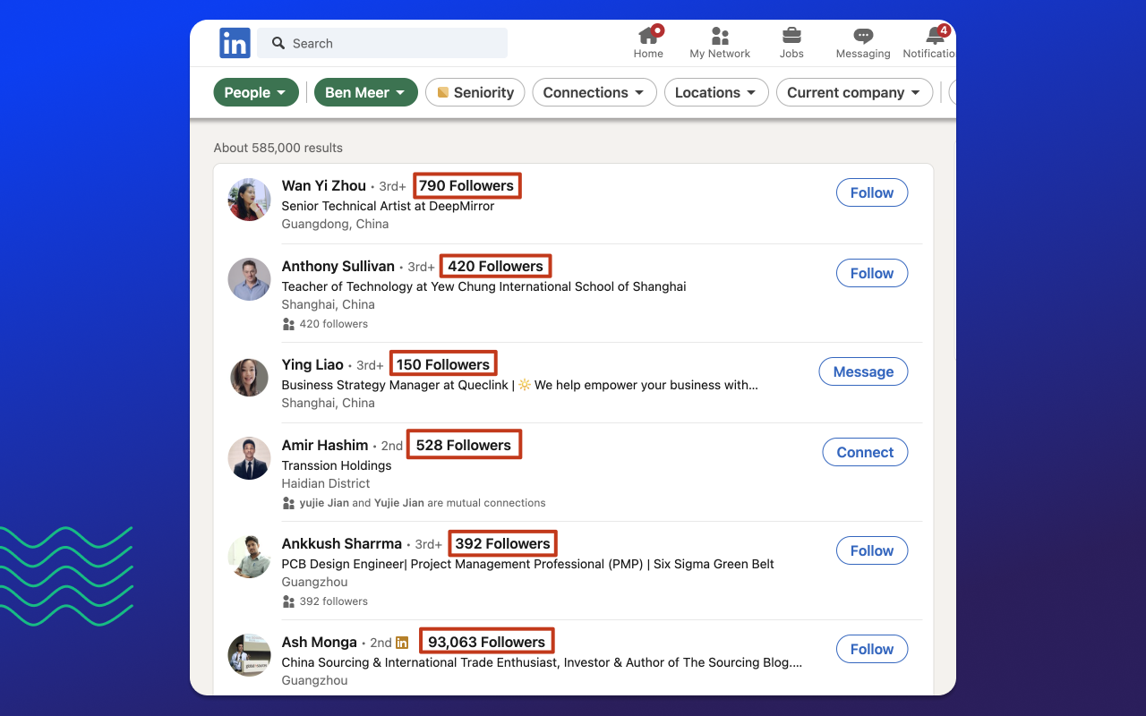This screenshot has width=1146, height=716.
Task: Click the "Haidian District" location text
Action: (x=326, y=483)
